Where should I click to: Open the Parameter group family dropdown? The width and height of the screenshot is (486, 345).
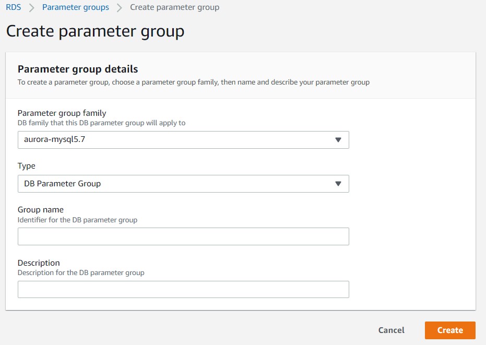click(x=183, y=139)
